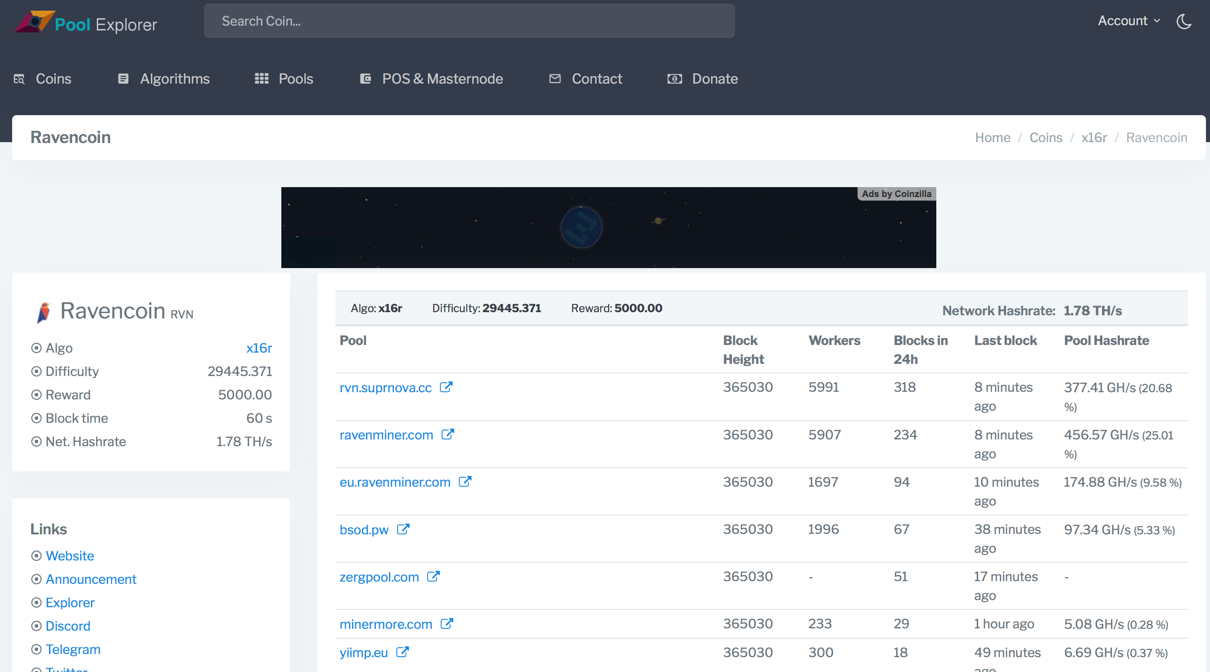The width and height of the screenshot is (1210, 672).
Task: Click the Pool Explorer logo
Action: click(x=86, y=22)
